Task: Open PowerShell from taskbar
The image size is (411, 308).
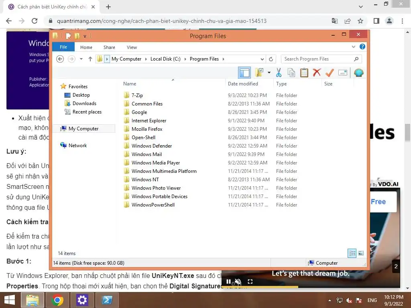Action: tap(107, 300)
